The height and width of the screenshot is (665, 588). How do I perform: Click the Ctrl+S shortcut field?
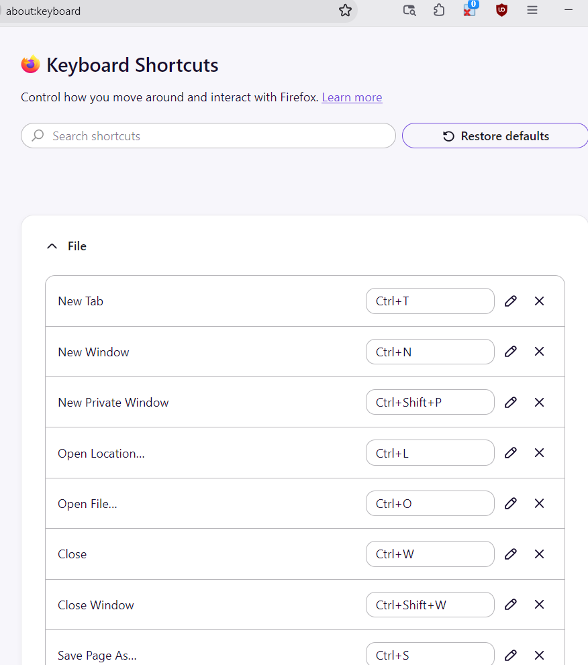coord(430,654)
